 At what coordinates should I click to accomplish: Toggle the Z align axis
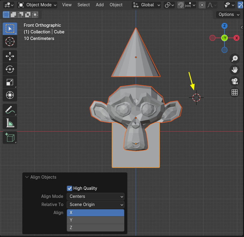pyautogui.click(x=96, y=228)
